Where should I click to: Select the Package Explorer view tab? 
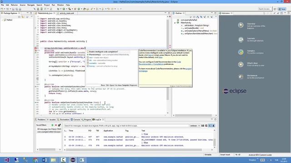[10, 13]
